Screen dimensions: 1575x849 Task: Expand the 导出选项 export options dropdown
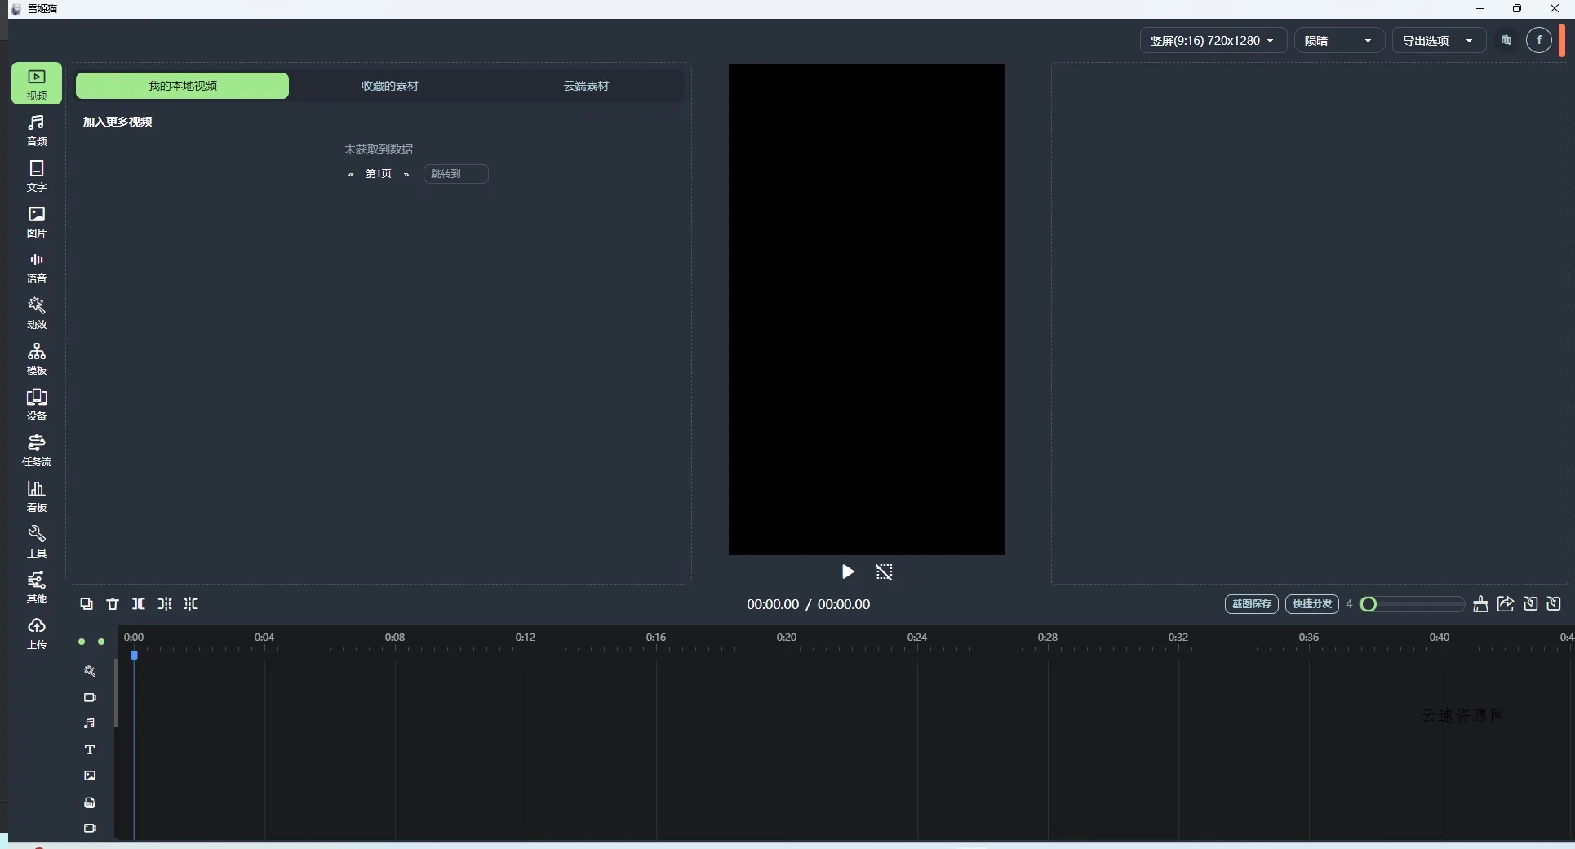pyautogui.click(x=1437, y=41)
